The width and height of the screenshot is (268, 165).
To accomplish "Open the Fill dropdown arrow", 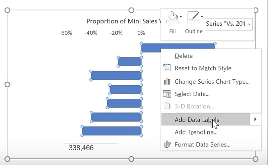I will (181, 17).
